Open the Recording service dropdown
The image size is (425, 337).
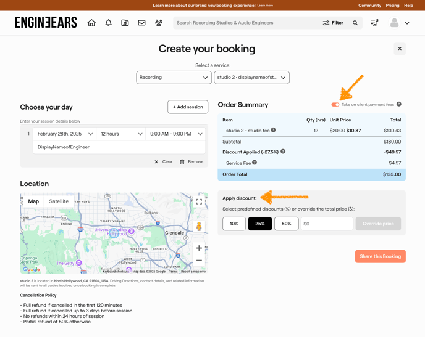(174, 78)
